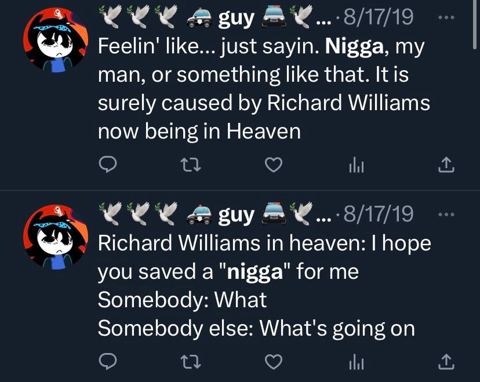This screenshot has width=480, height=382.
Task: Reply to the 'What's going on' tweet
Action: pyautogui.click(x=107, y=362)
